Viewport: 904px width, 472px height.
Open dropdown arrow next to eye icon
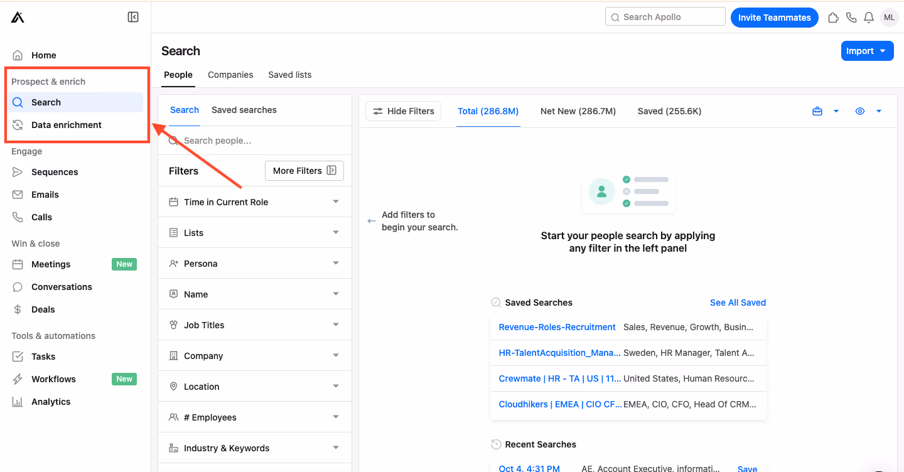[x=879, y=111]
